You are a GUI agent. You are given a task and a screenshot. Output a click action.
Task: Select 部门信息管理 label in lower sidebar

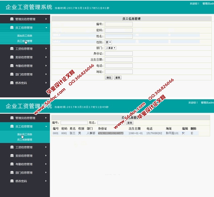24,173
